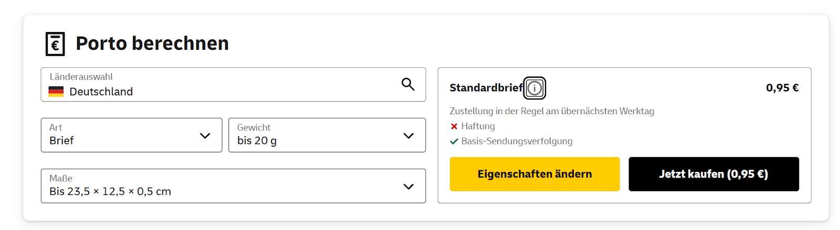The height and width of the screenshot is (230, 840).
Task: Click the green checkmark beside Basis-Sendungsverfolgung
Action: (x=454, y=141)
